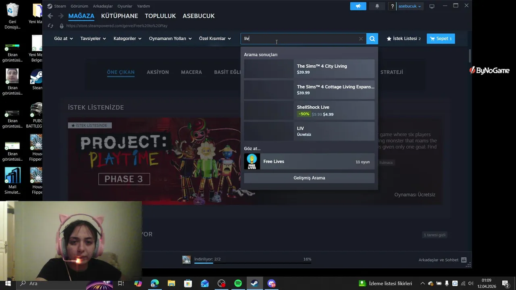
Task: Open the Yardım menu
Action: (x=143, y=6)
